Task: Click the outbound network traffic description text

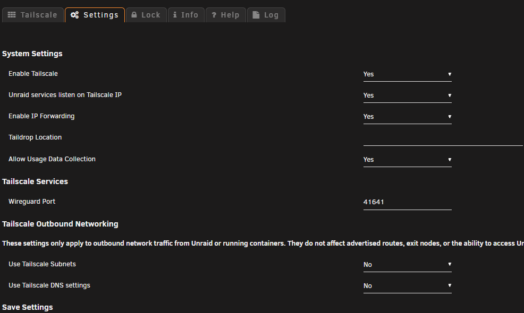Action: (x=263, y=244)
